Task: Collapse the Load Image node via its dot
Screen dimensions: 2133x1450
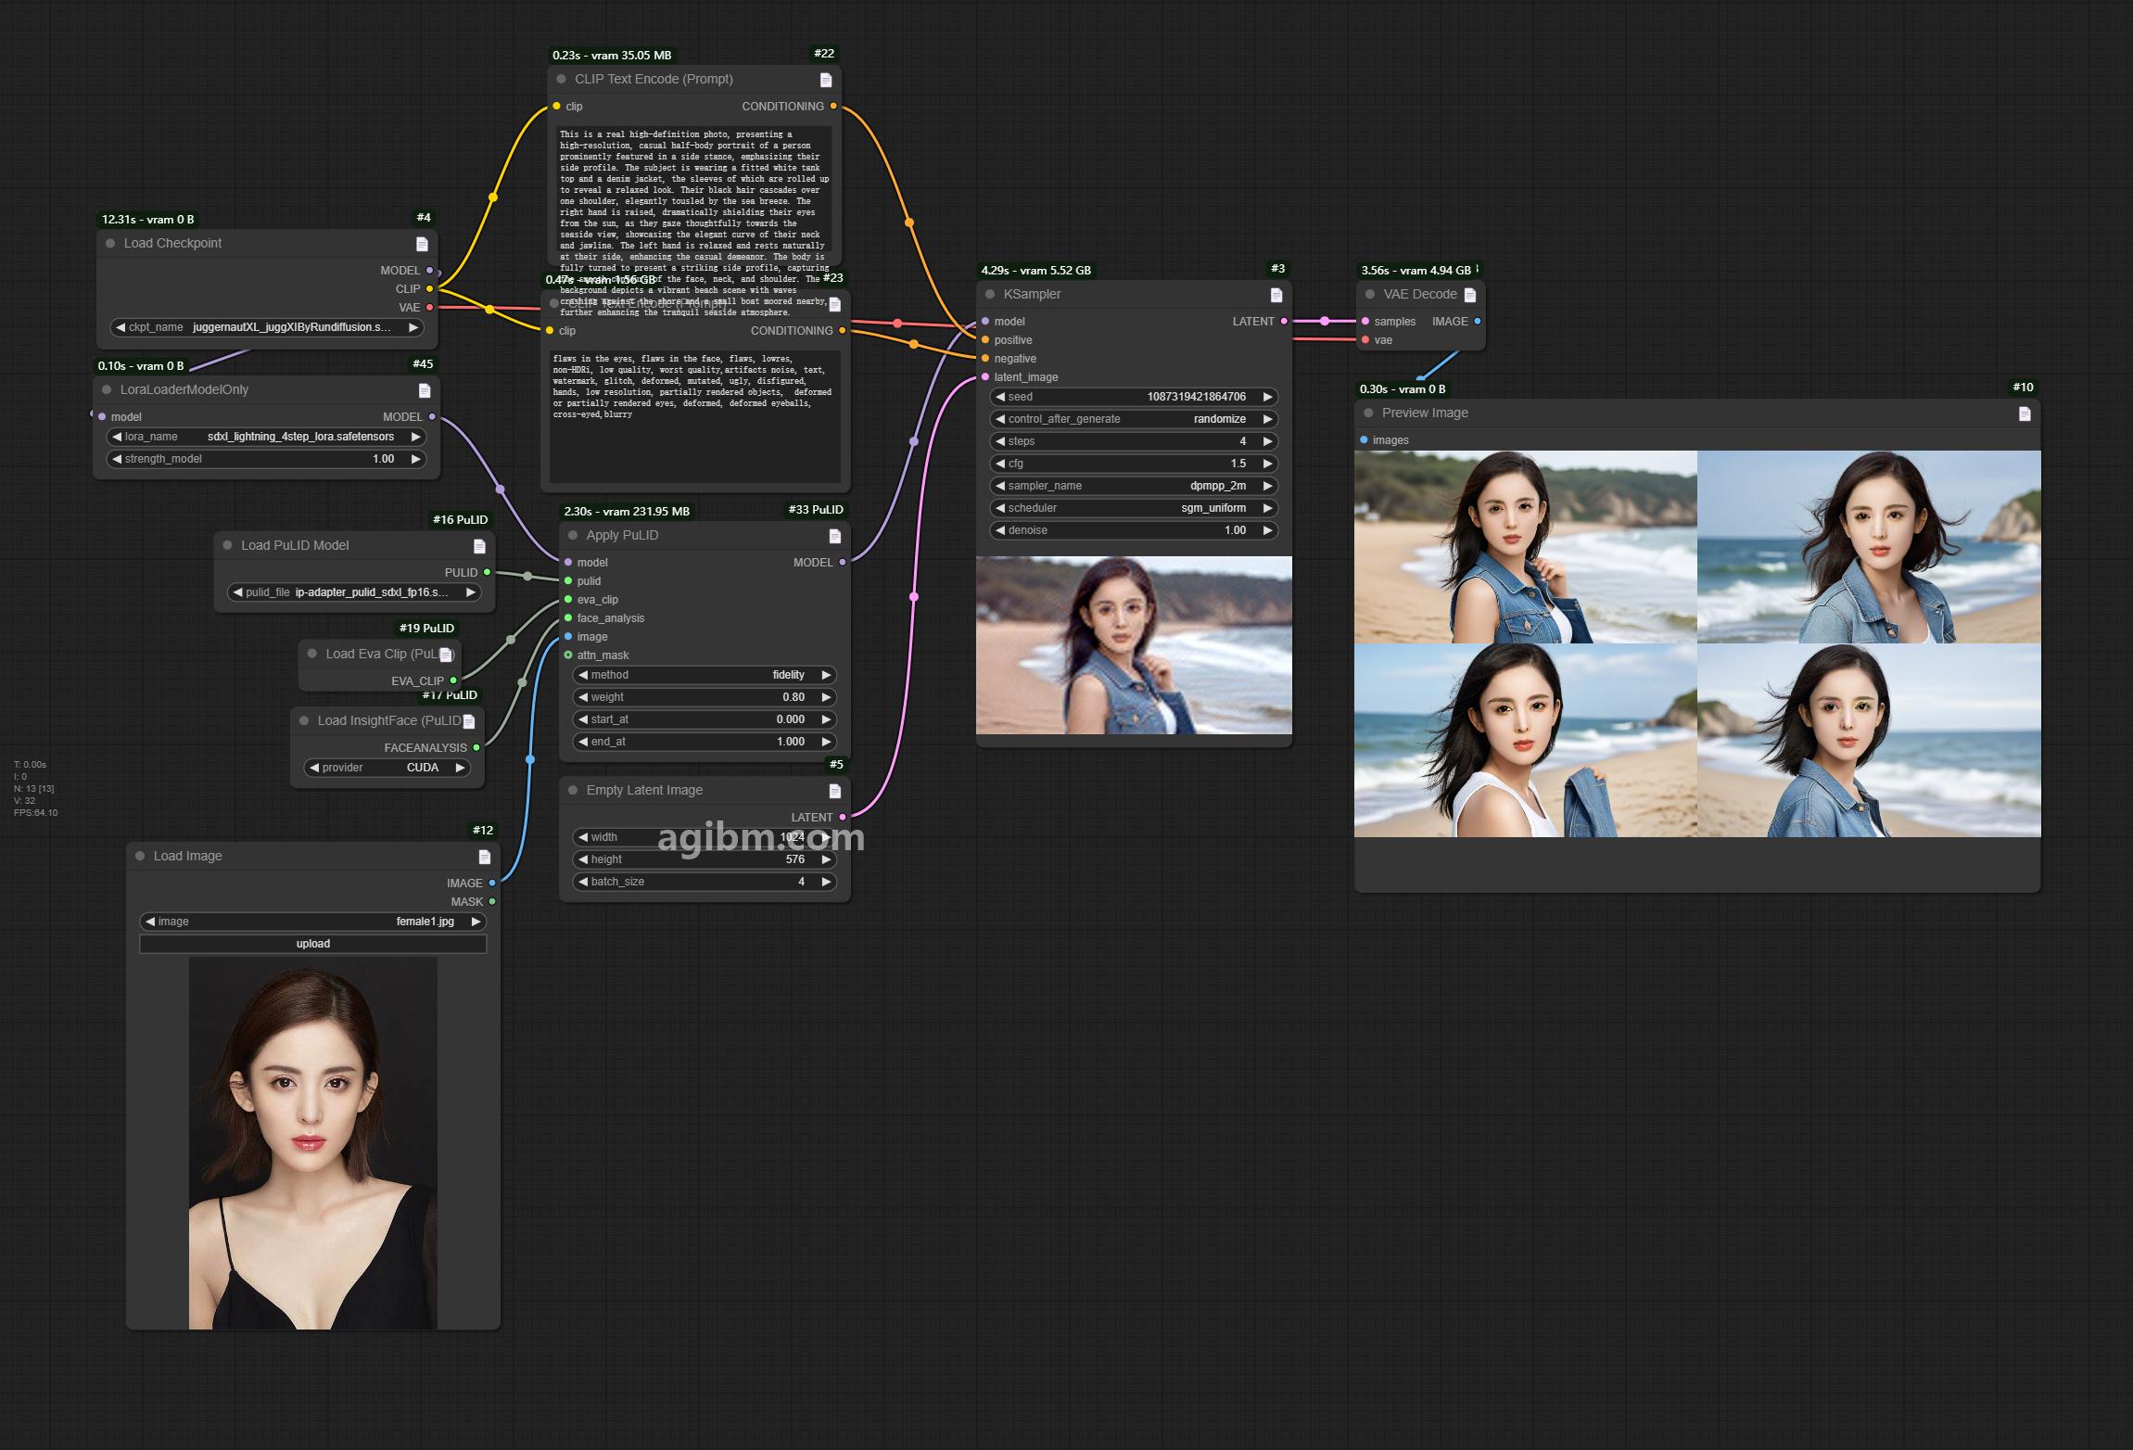Action: 140,856
